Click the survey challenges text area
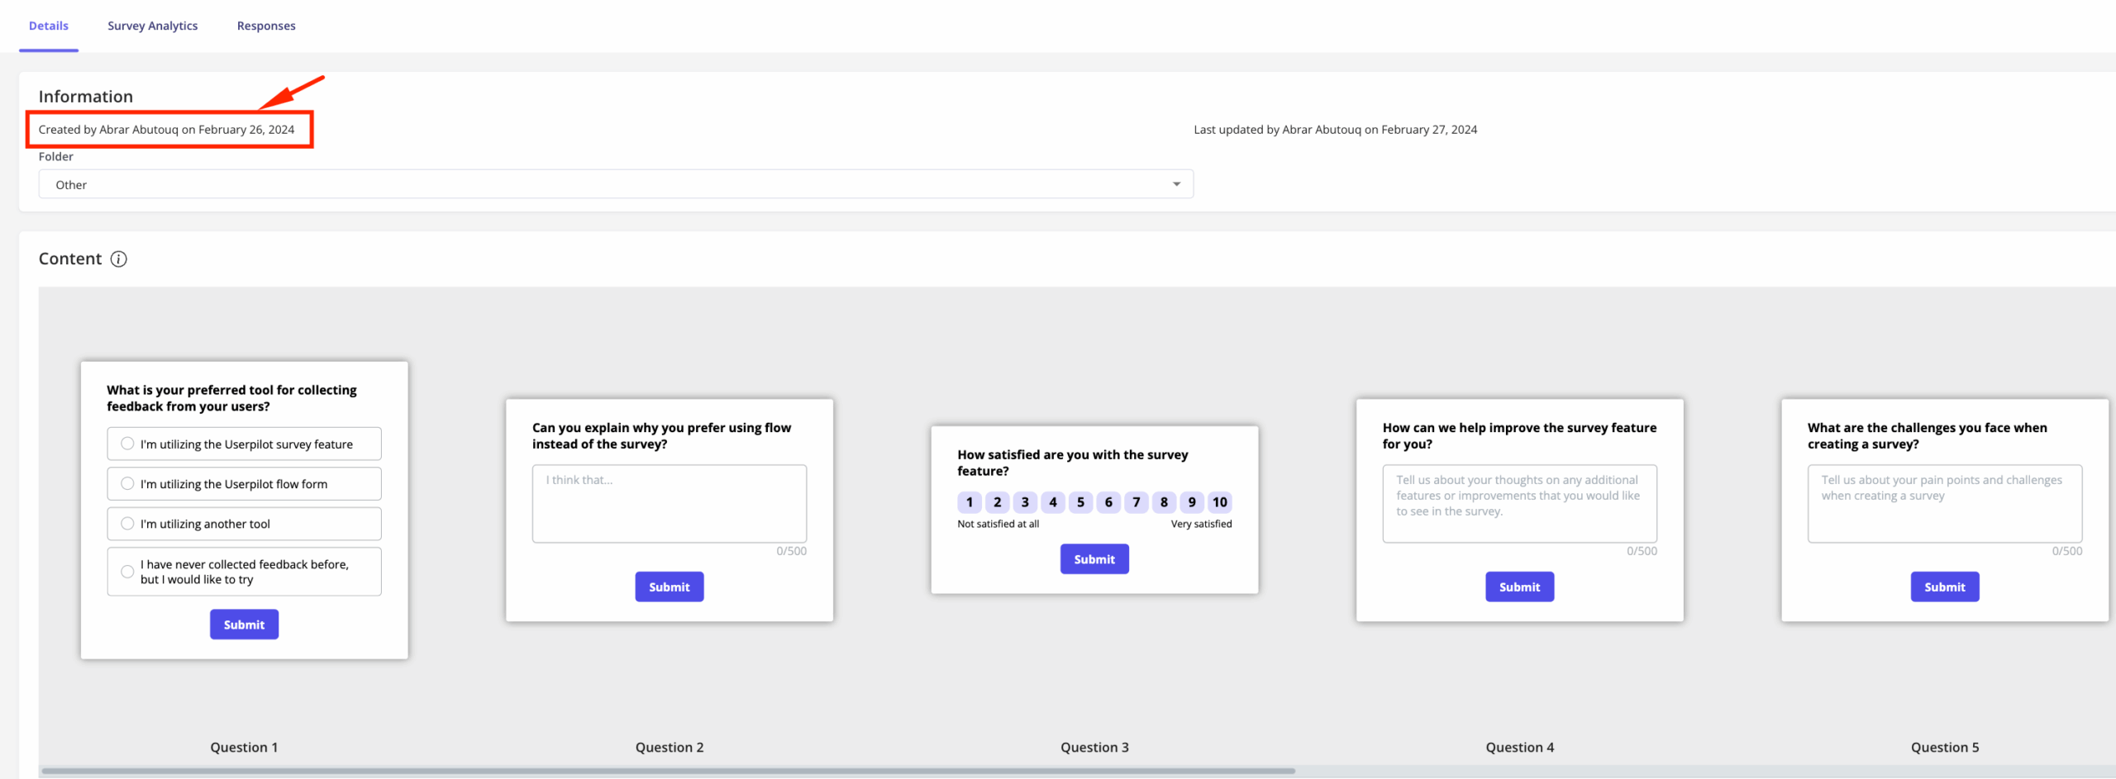 pos(1943,503)
